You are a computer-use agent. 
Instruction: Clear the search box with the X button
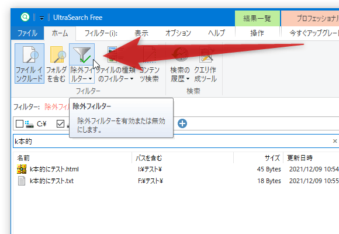click(x=335, y=141)
